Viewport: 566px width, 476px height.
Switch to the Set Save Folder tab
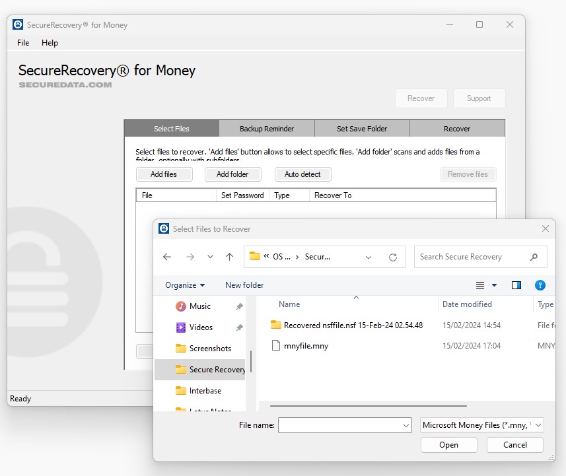pos(362,129)
